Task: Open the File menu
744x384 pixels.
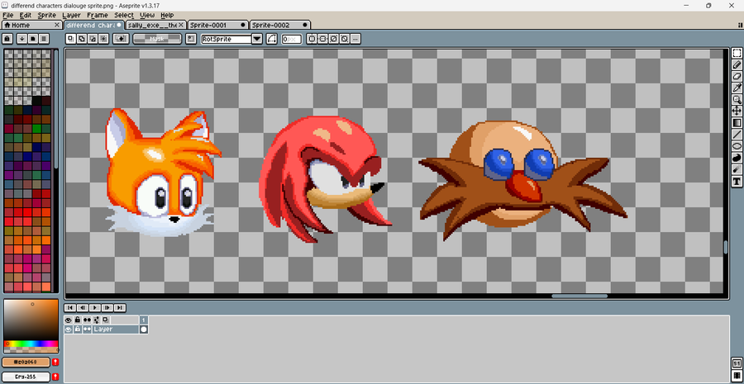Action: point(8,15)
